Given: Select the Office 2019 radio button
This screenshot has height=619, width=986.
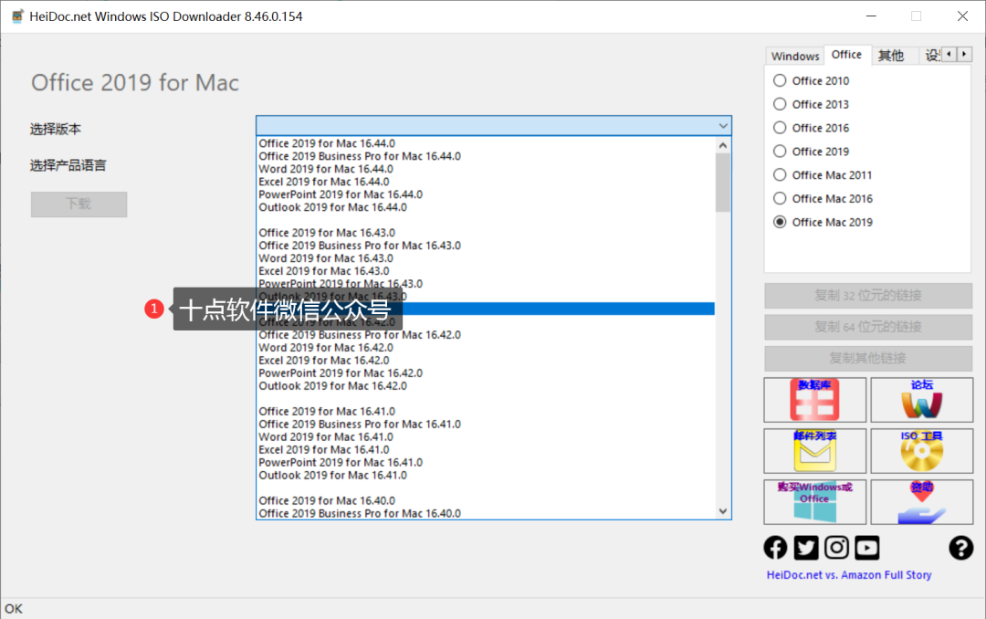Looking at the screenshot, I should 780,151.
